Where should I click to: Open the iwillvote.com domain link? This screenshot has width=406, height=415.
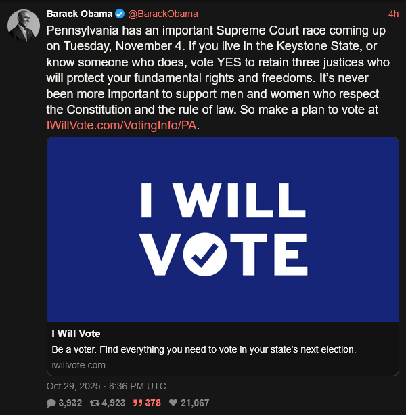78,365
